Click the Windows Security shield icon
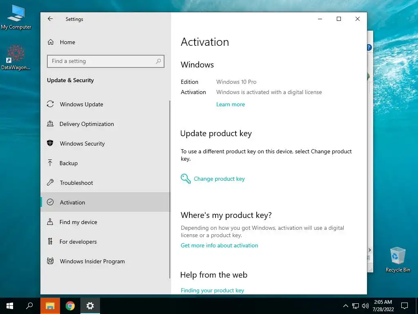Image resolution: width=418 pixels, height=314 pixels. 50,143
